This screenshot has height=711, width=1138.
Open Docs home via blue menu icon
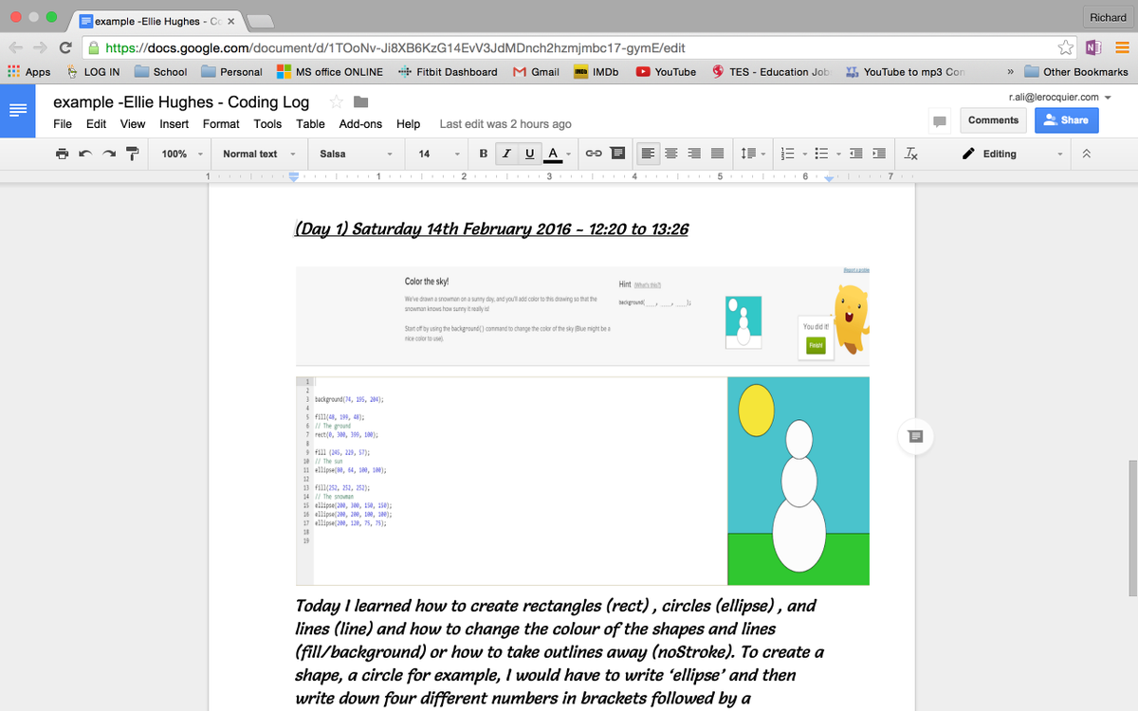tap(18, 109)
